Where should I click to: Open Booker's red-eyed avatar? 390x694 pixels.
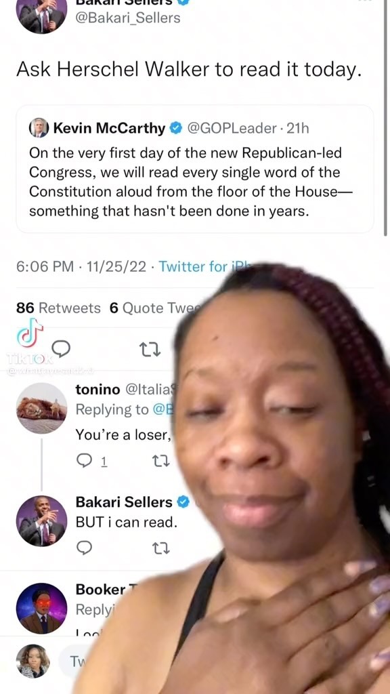(x=41, y=608)
